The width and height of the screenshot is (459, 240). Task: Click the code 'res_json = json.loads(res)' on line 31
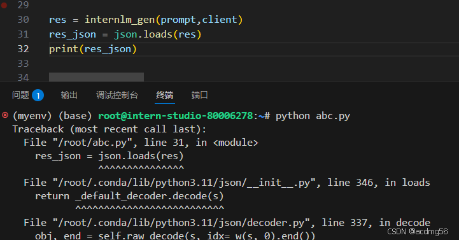tap(125, 34)
